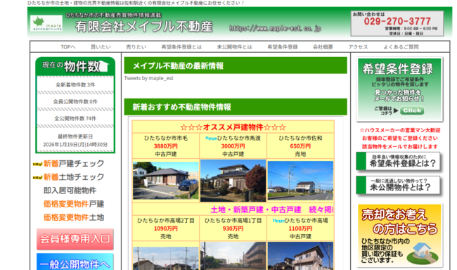Click the ひたちなか市市毛 listing title
The width and height of the screenshot is (457, 270).
[x=165, y=139]
